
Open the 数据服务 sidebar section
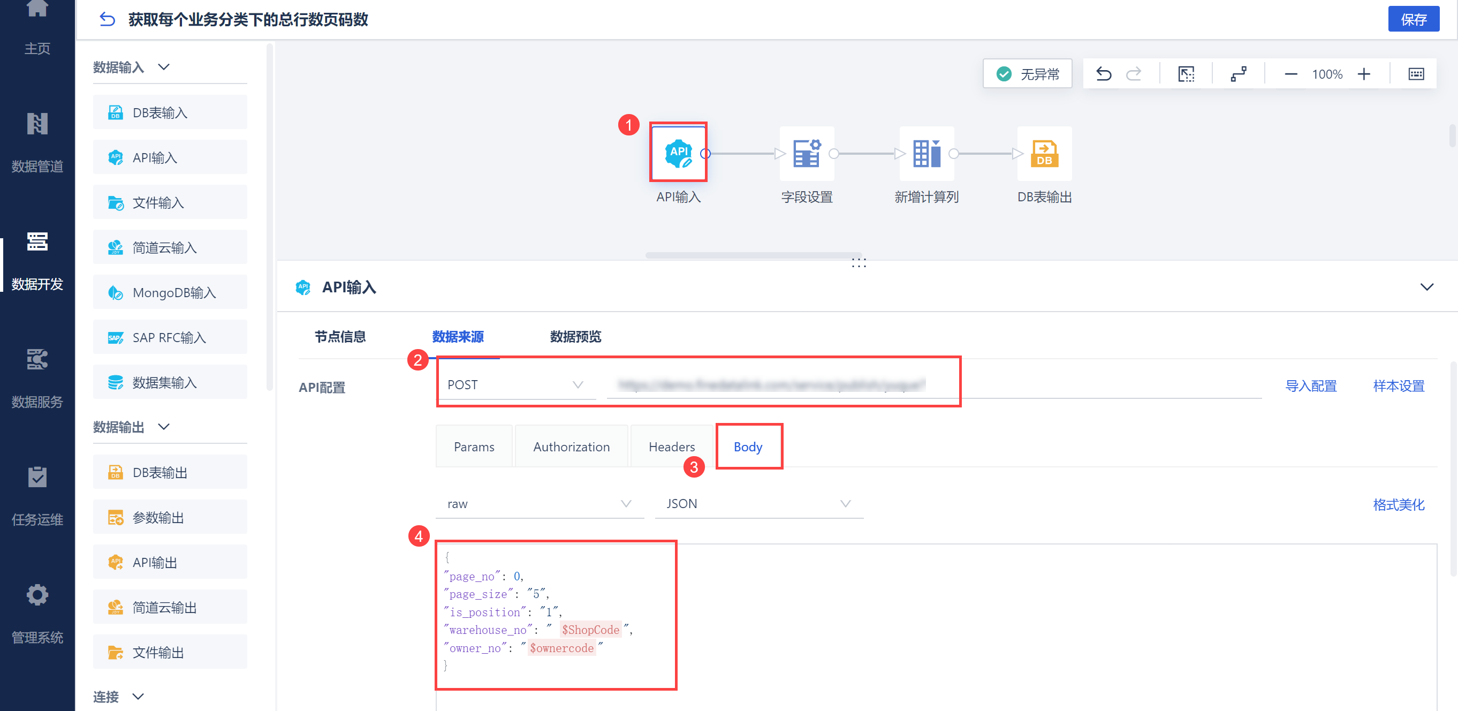37,378
